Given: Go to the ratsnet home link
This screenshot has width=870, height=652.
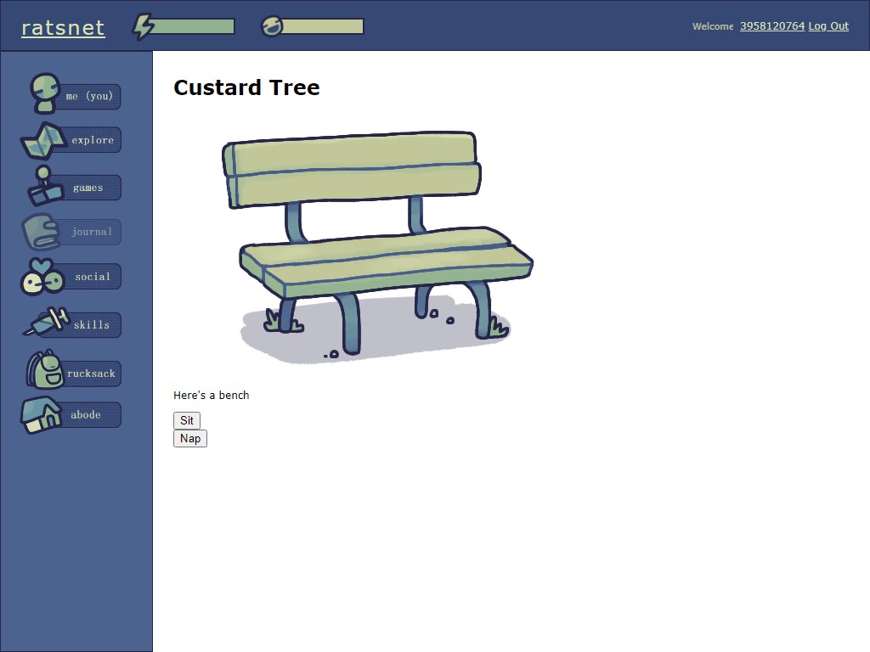Looking at the screenshot, I should 63,28.
